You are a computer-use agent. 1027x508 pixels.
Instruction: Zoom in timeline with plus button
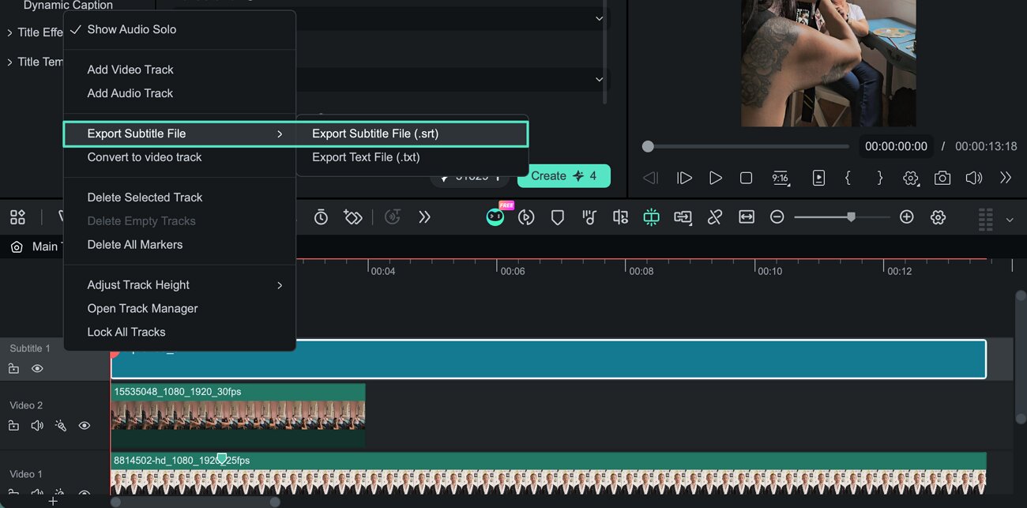pyautogui.click(x=907, y=217)
